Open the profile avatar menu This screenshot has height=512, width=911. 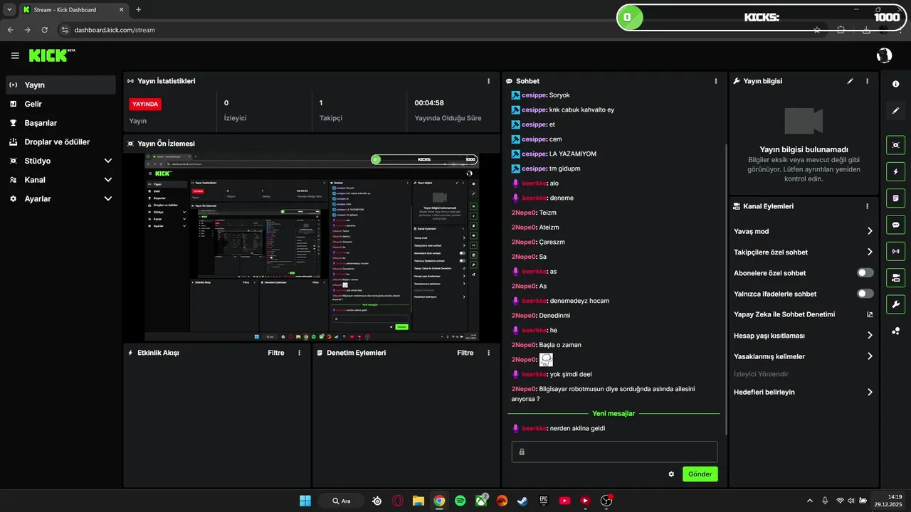coord(884,55)
